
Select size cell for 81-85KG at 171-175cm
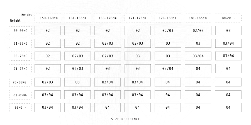pos(137,95)
